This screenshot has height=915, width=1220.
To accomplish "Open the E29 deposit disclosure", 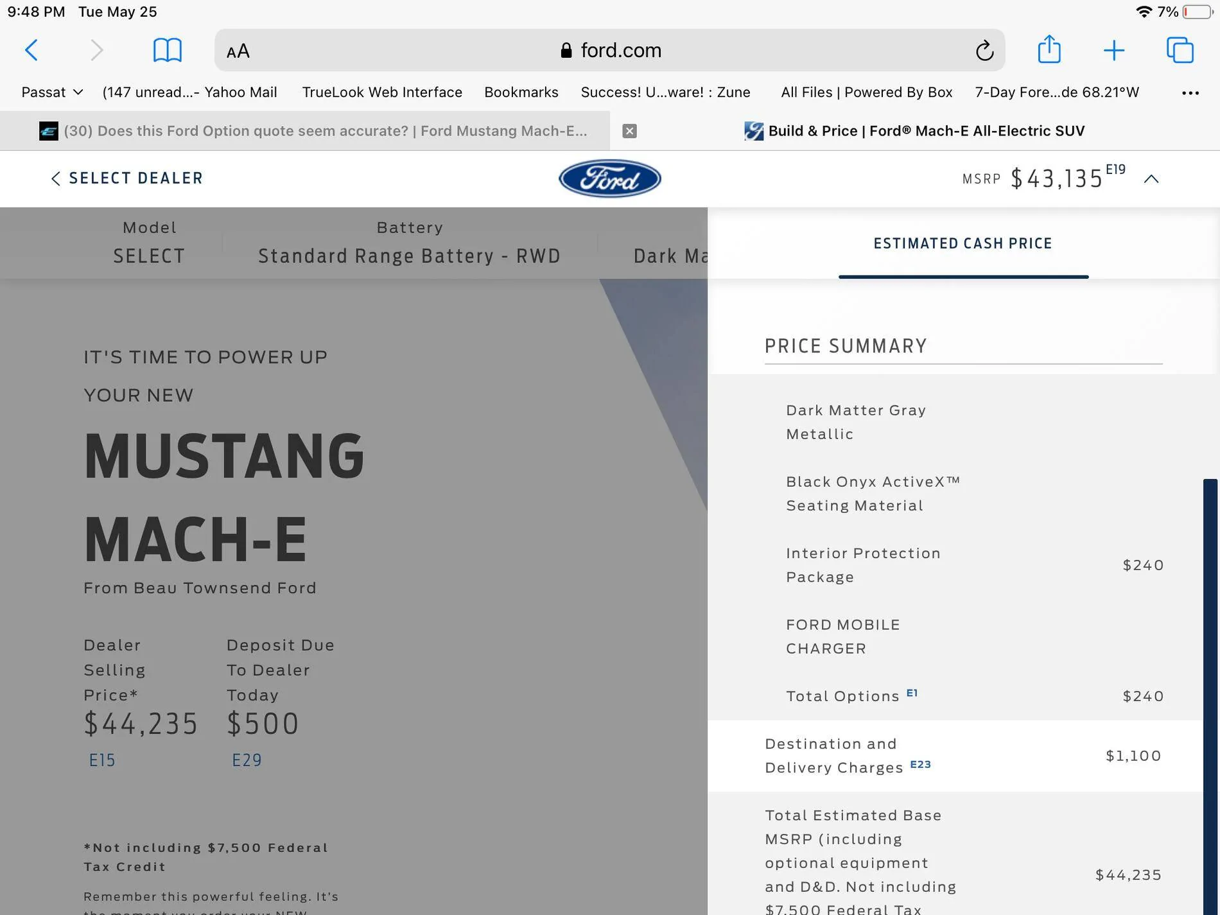I will [x=247, y=760].
